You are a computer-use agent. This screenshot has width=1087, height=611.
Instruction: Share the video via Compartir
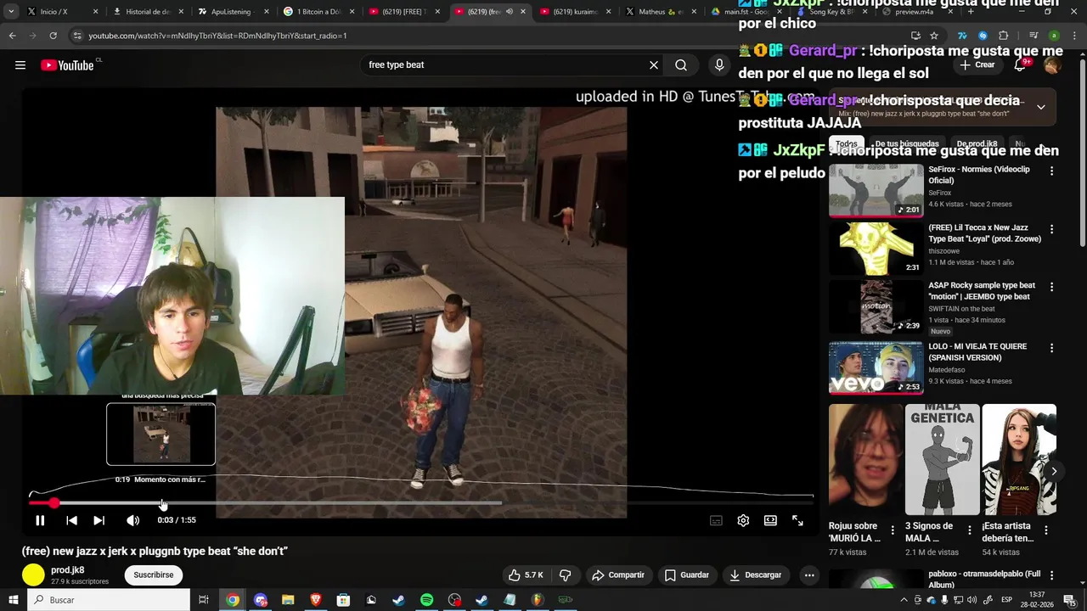coord(618,575)
